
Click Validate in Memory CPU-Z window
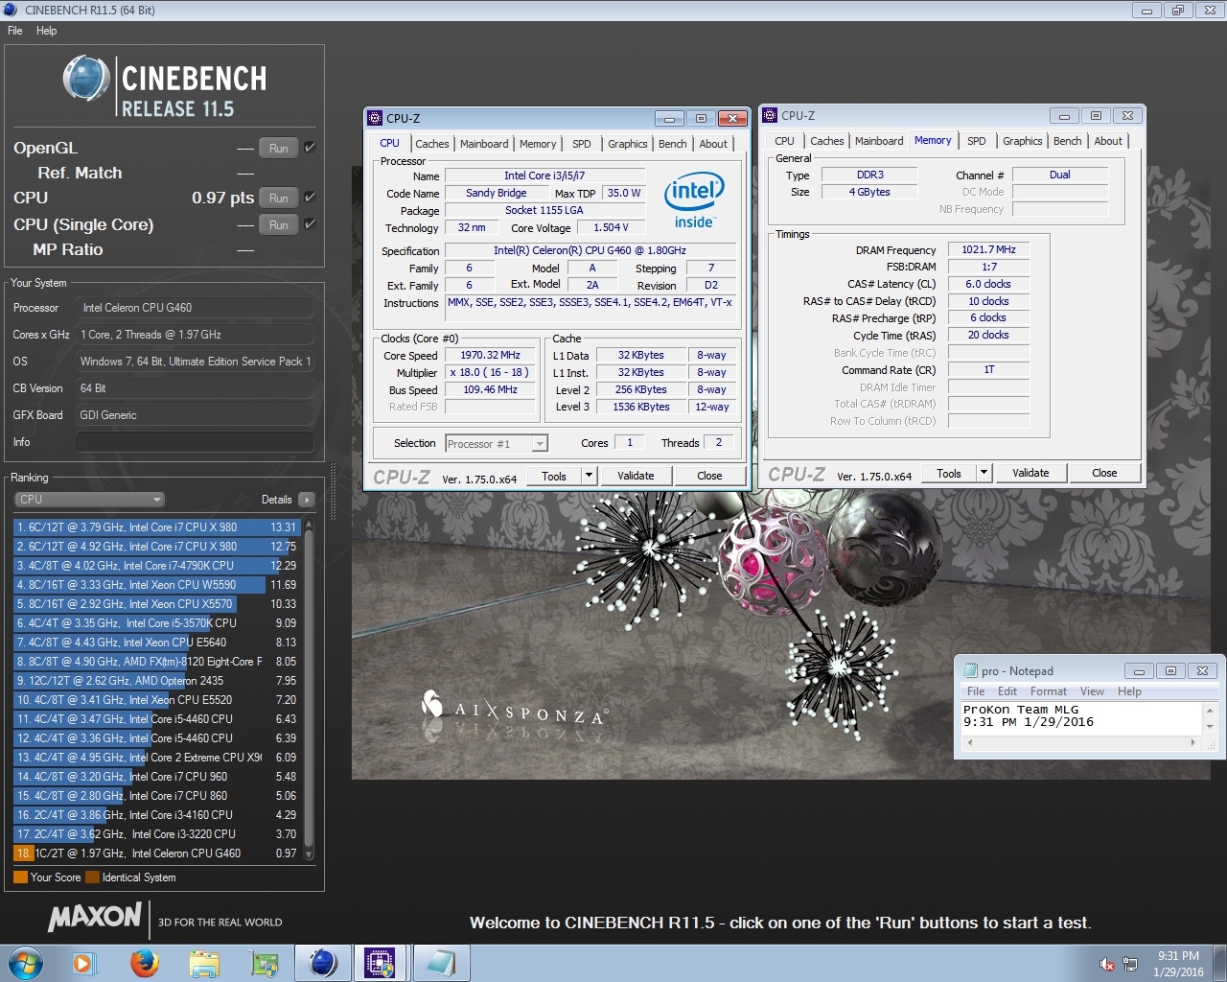point(1030,473)
